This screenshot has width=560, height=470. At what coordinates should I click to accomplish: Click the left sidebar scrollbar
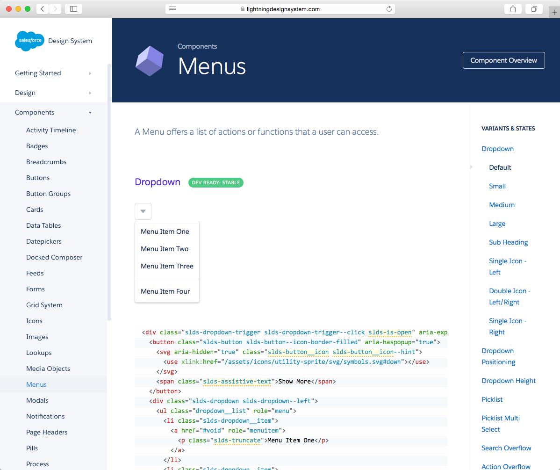(109, 187)
